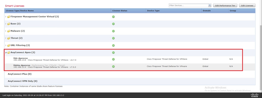
Task: Click the Edit Licenses button
Action: point(247,6)
